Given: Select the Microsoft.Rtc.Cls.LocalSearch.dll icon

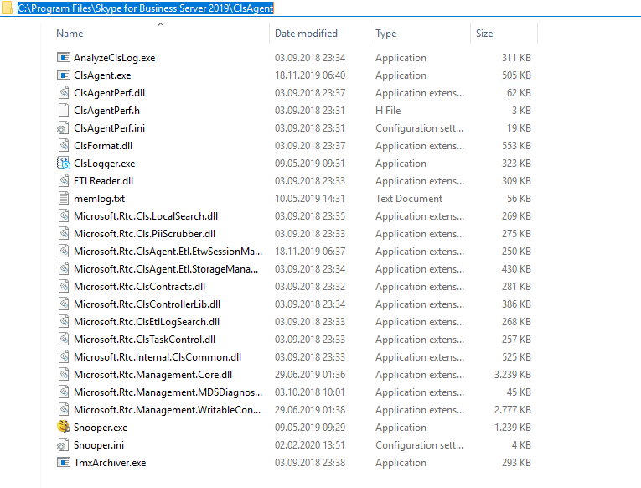Looking at the screenshot, I should coord(64,215).
